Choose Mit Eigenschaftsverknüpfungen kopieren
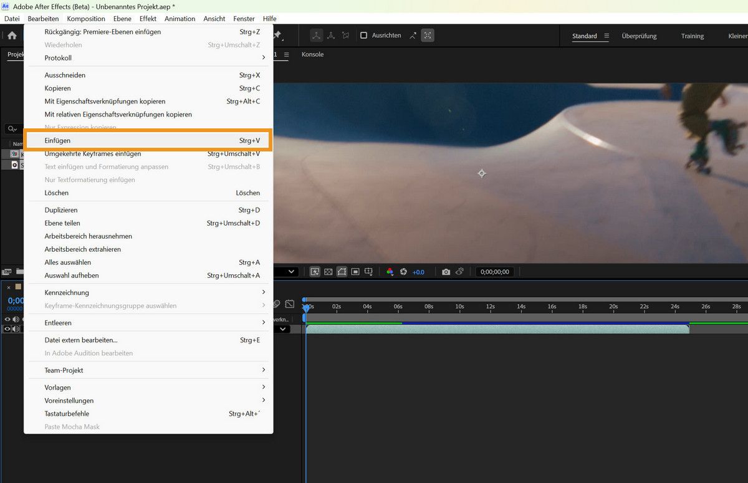The image size is (748, 483). tap(148, 101)
